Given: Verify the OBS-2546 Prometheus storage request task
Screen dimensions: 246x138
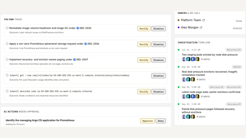Looking at the screenshot, I should (144, 44).
